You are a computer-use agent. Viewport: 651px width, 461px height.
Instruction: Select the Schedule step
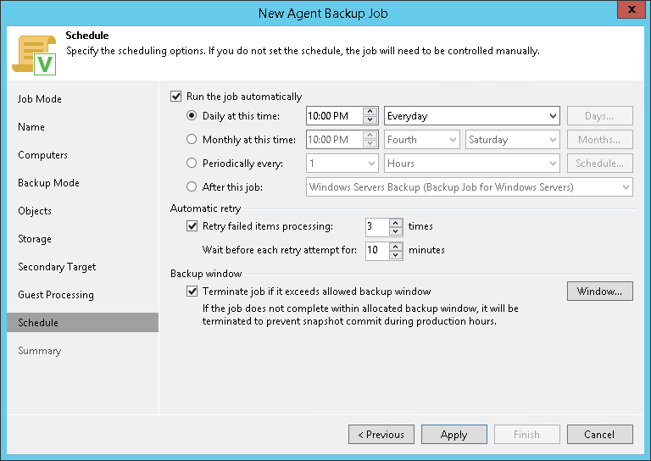(82, 322)
